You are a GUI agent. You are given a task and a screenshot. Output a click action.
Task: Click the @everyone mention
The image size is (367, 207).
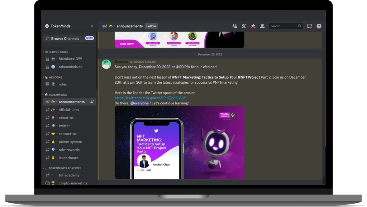tap(139, 103)
